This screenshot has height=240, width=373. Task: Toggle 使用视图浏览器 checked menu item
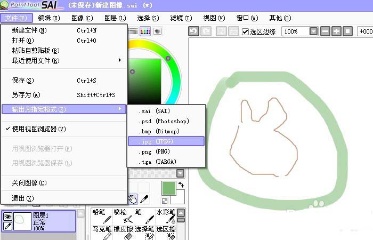(x=64, y=129)
